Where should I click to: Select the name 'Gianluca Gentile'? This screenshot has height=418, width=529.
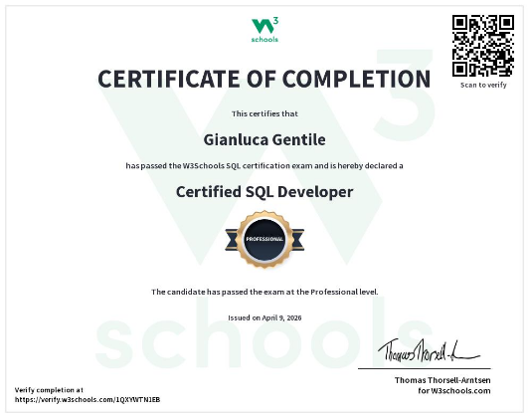pos(264,139)
